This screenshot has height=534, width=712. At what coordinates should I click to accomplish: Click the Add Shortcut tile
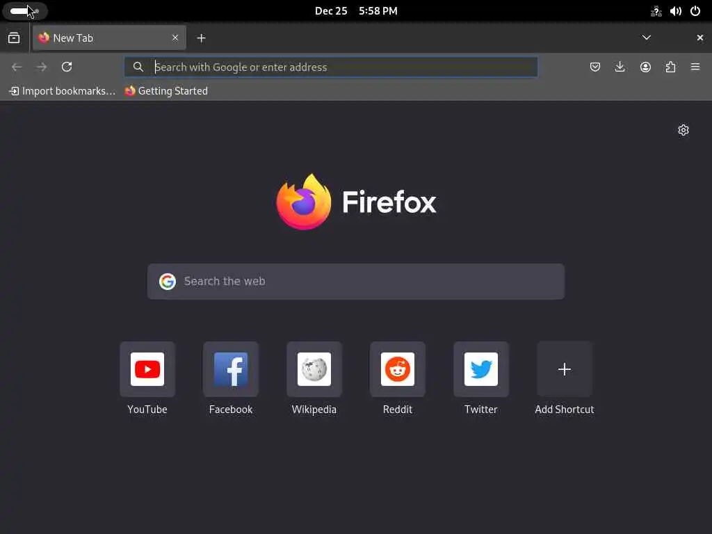[x=565, y=378]
